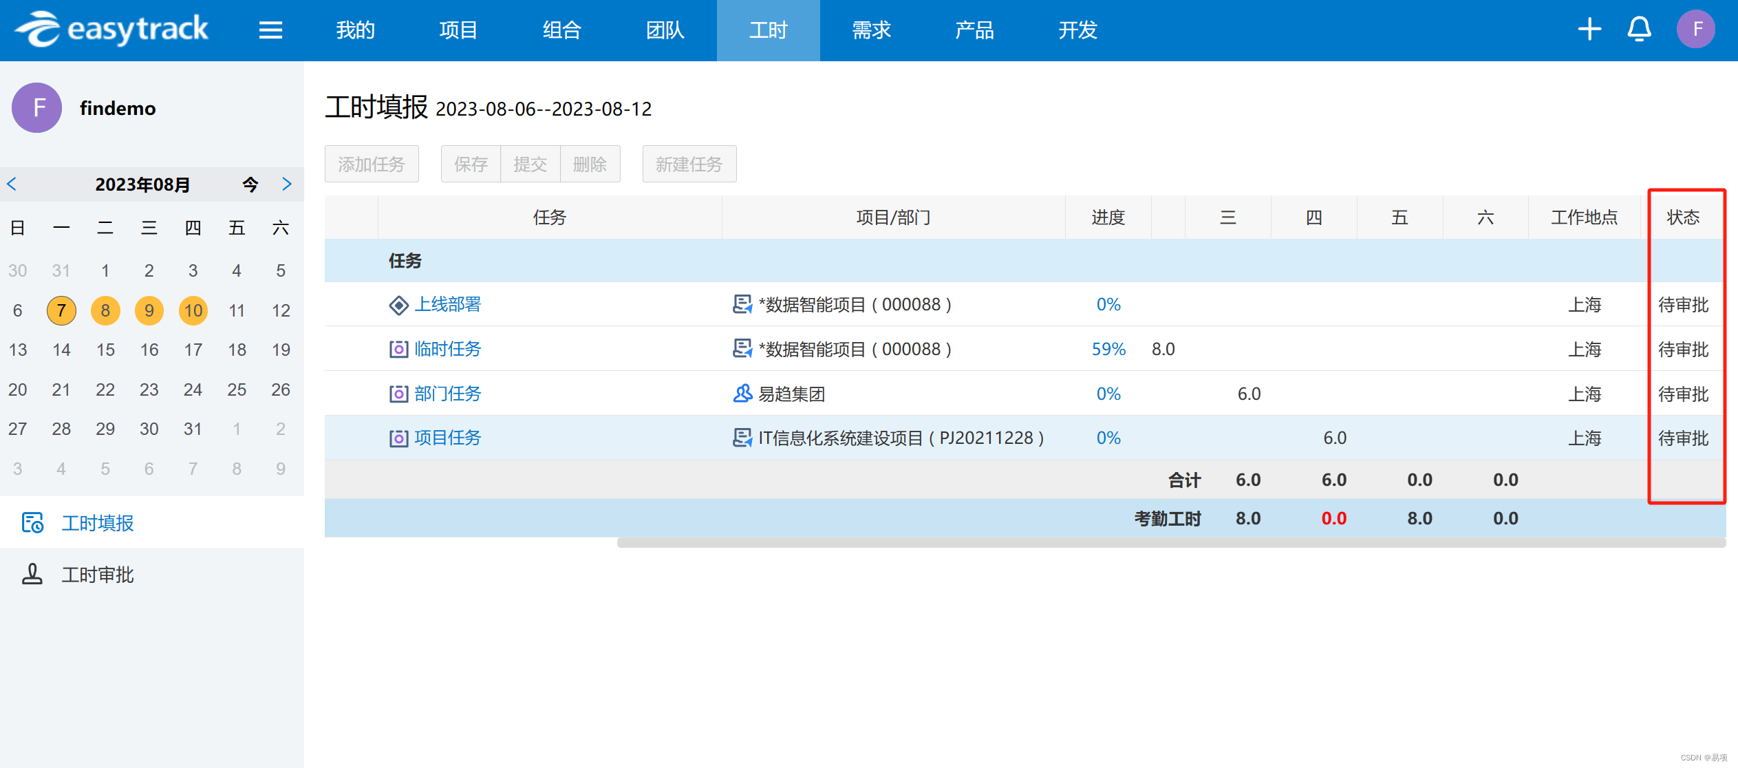Click the 2023年08月 calendar month title
The width and height of the screenshot is (1738, 768).
(x=142, y=184)
